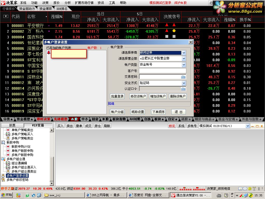Click the antenna signal status bar icon
The width and height of the screenshot is (265, 199).
254,189
